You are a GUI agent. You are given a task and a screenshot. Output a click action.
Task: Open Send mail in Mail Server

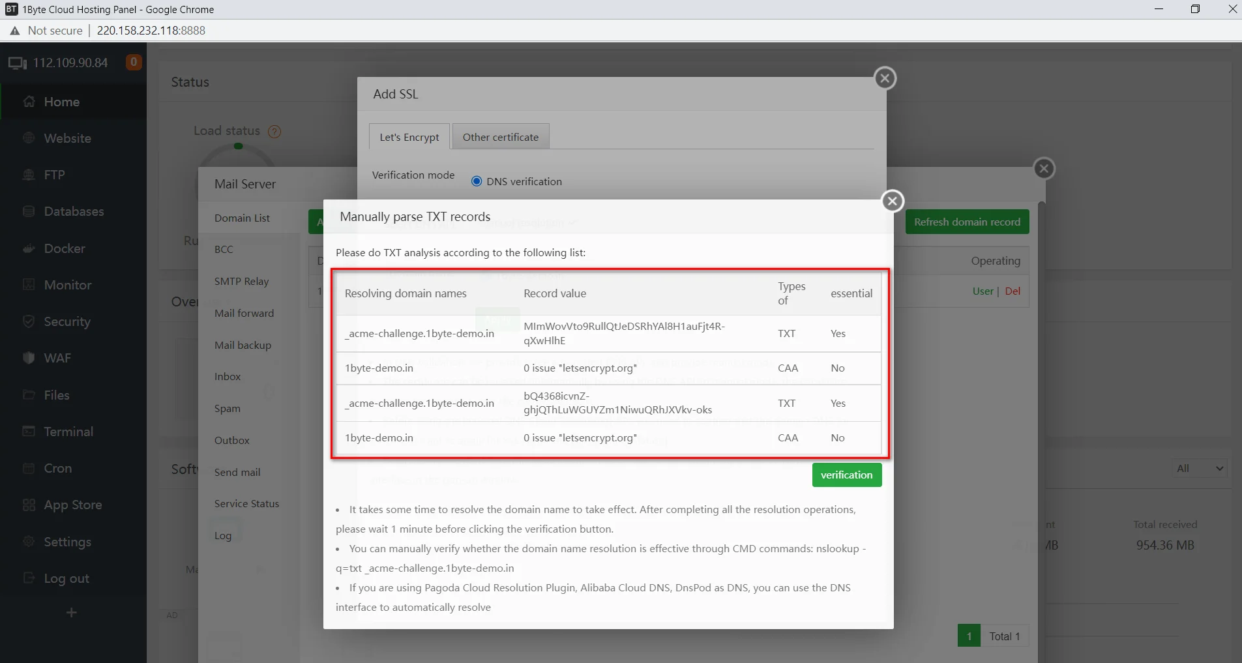click(237, 472)
